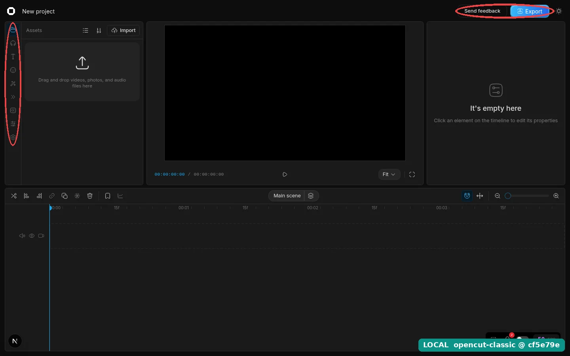
Task: Click the Export button
Action: [530, 11]
